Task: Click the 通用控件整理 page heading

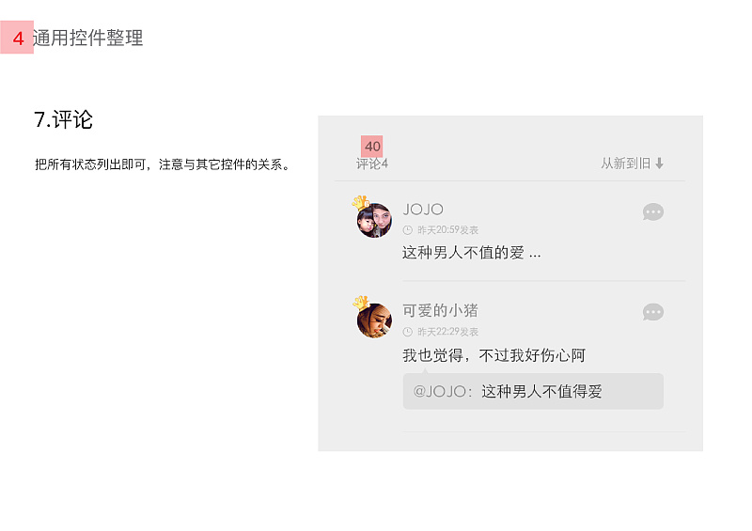Action: 87,38
